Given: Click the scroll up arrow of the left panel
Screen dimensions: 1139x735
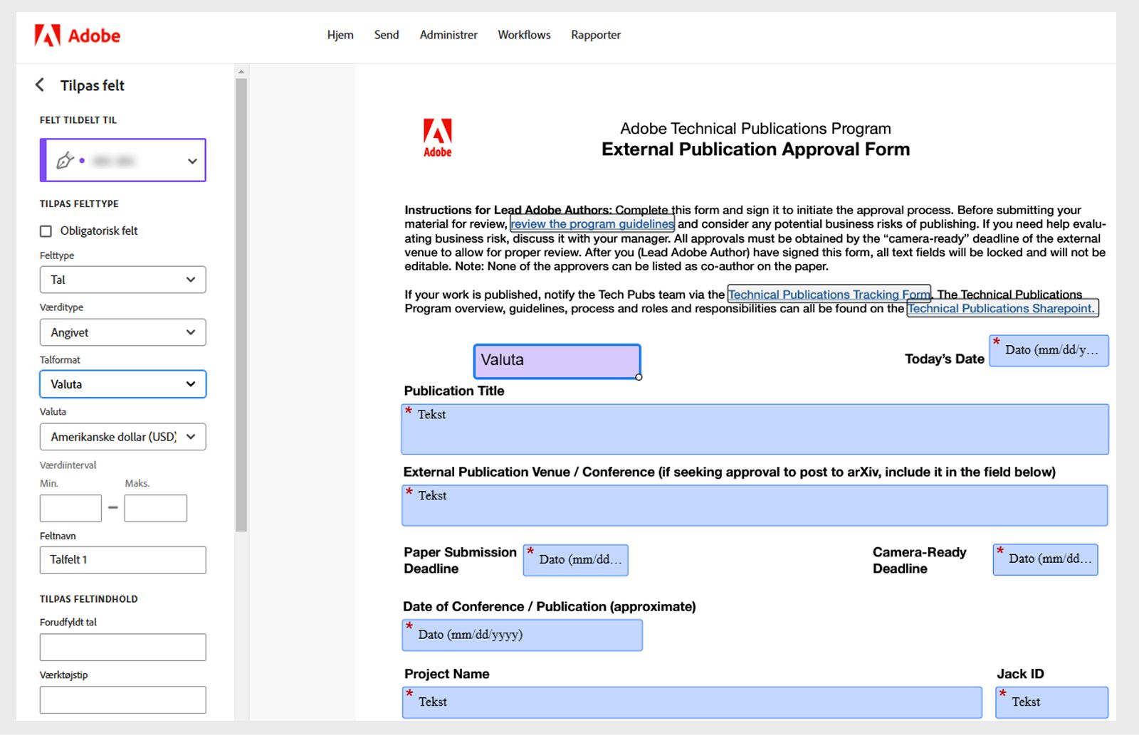Looking at the screenshot, I should [241, 72].
